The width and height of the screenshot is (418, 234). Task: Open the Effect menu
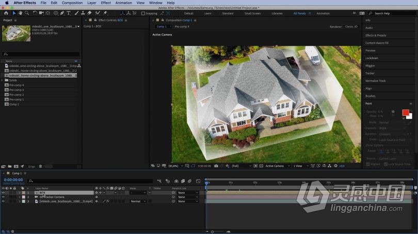click(106, 3)
